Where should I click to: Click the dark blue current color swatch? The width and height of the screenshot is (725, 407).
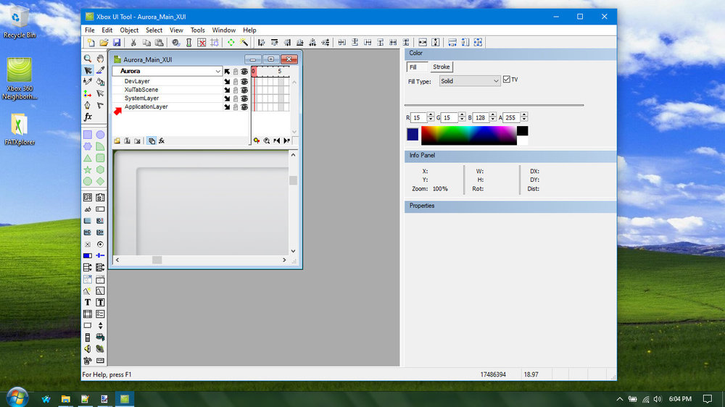[413, 135]
